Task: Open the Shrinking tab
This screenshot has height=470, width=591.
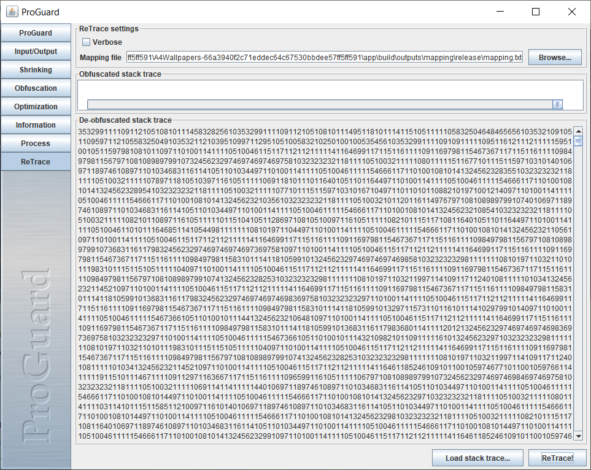Action: click(x=36, y=70)
